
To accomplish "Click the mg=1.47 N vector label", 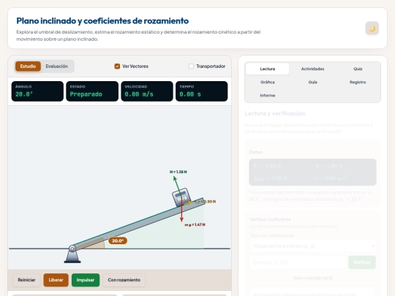I will [x=195, y=224].
